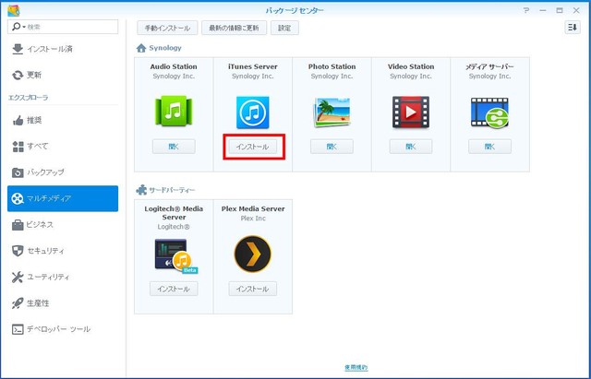The image size is (591, 379).
Task: Click the 生産性 rocket icon
Action: coord(18,303)
